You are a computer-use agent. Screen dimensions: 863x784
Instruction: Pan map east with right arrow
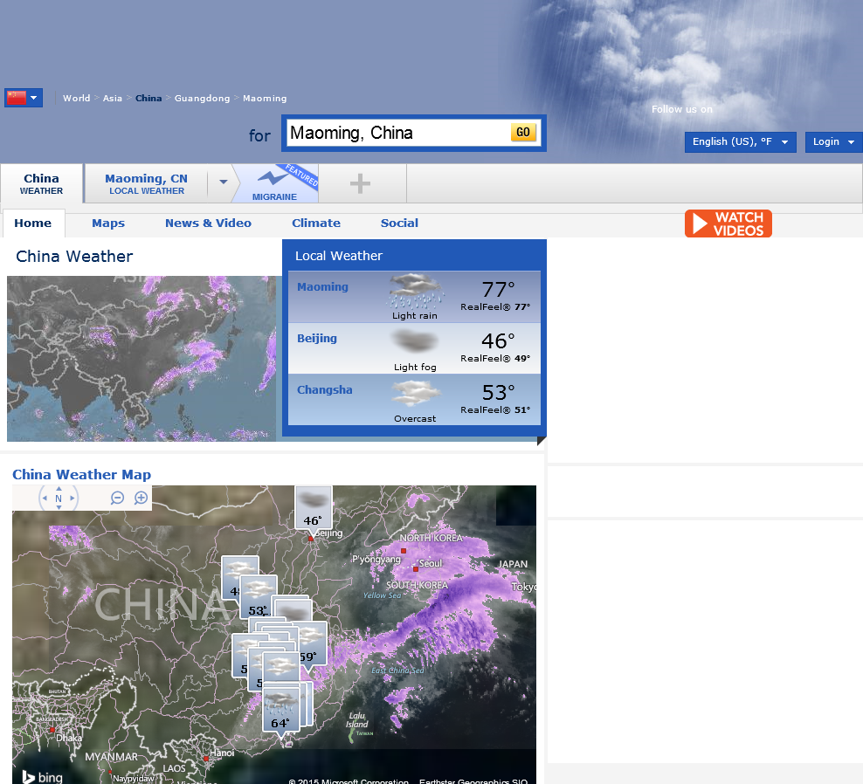[72, 499]
